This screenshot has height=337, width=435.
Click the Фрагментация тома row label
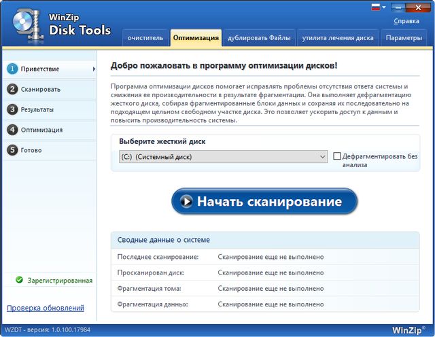[x=149, y=289]
